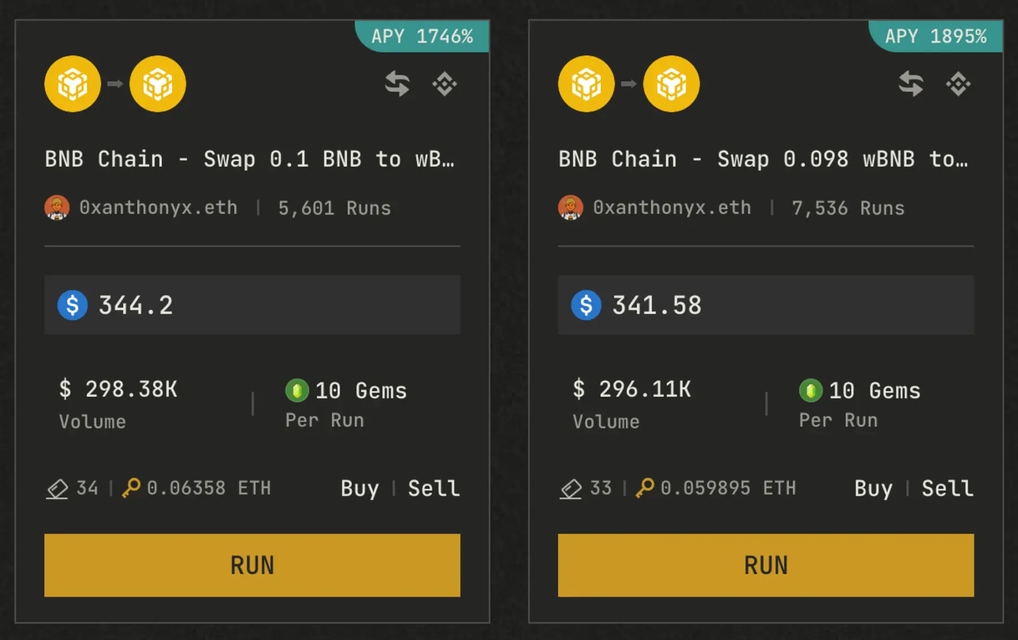
Task: Click ticket icon next to 34
Action: [57, 488]
